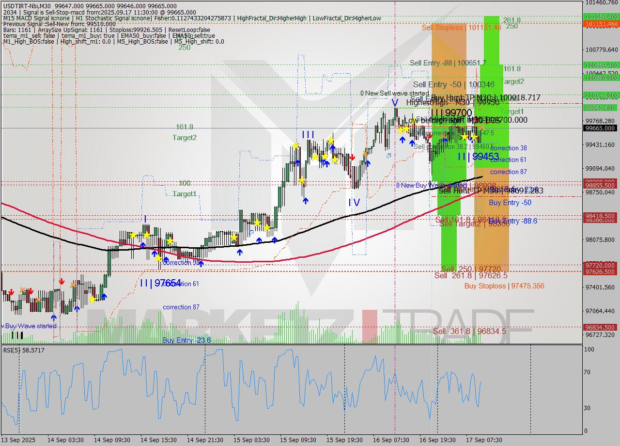Select the yellow star signal near the III wave peak

[296, 145]
